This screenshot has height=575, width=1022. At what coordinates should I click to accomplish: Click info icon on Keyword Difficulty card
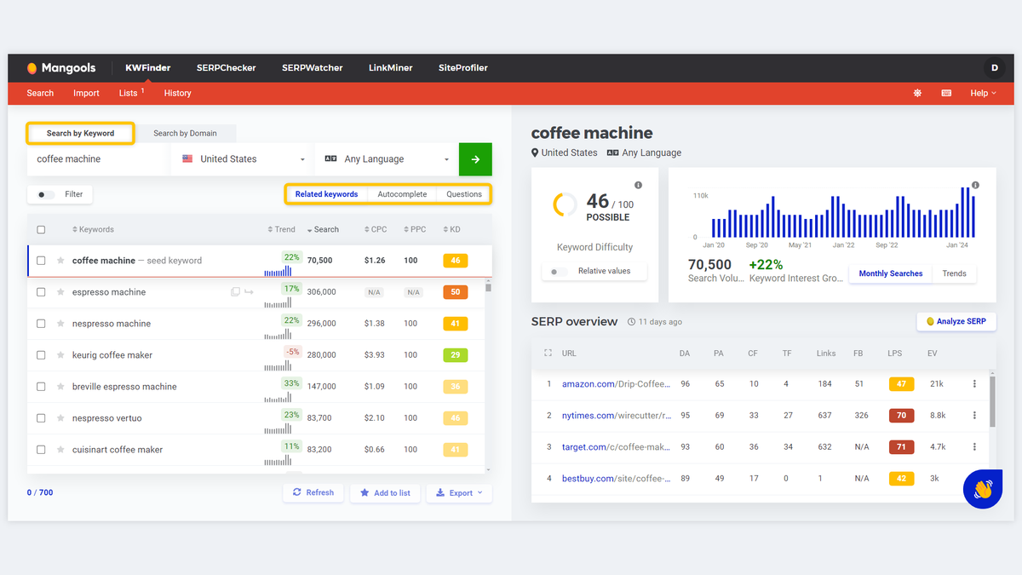pyautogui.click(x=638, y=185)
